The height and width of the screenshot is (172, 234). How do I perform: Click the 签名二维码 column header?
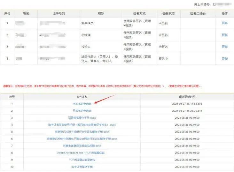pyautogui.click(x=198, y=14)
